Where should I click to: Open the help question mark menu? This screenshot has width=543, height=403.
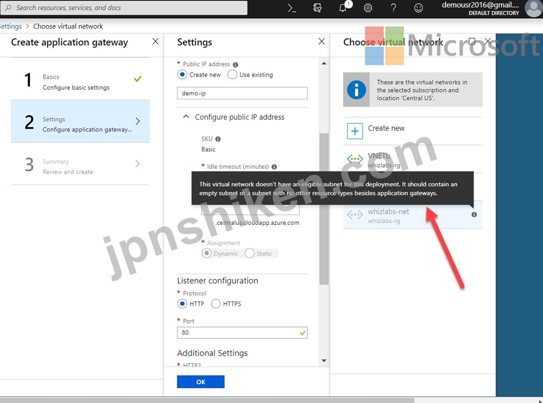coord(393,8)
